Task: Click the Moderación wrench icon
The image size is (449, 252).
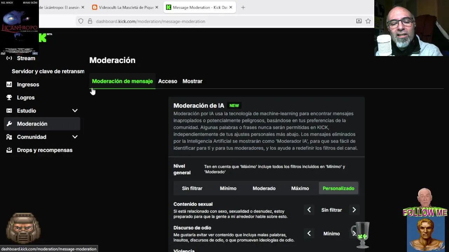Action: coord(9,124)
